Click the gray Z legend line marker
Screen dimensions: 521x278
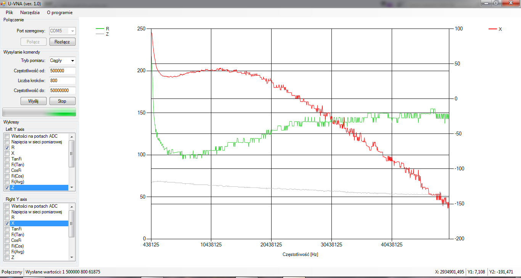coord(100,34)
